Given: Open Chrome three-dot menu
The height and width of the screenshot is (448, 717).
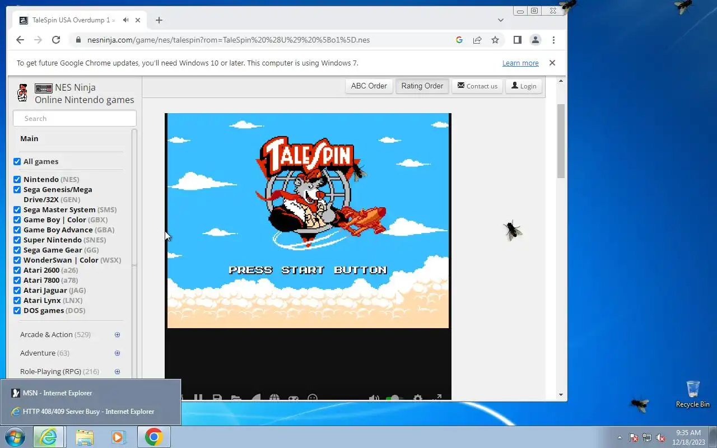Looking at the screenshot, I should pos(553,40).
